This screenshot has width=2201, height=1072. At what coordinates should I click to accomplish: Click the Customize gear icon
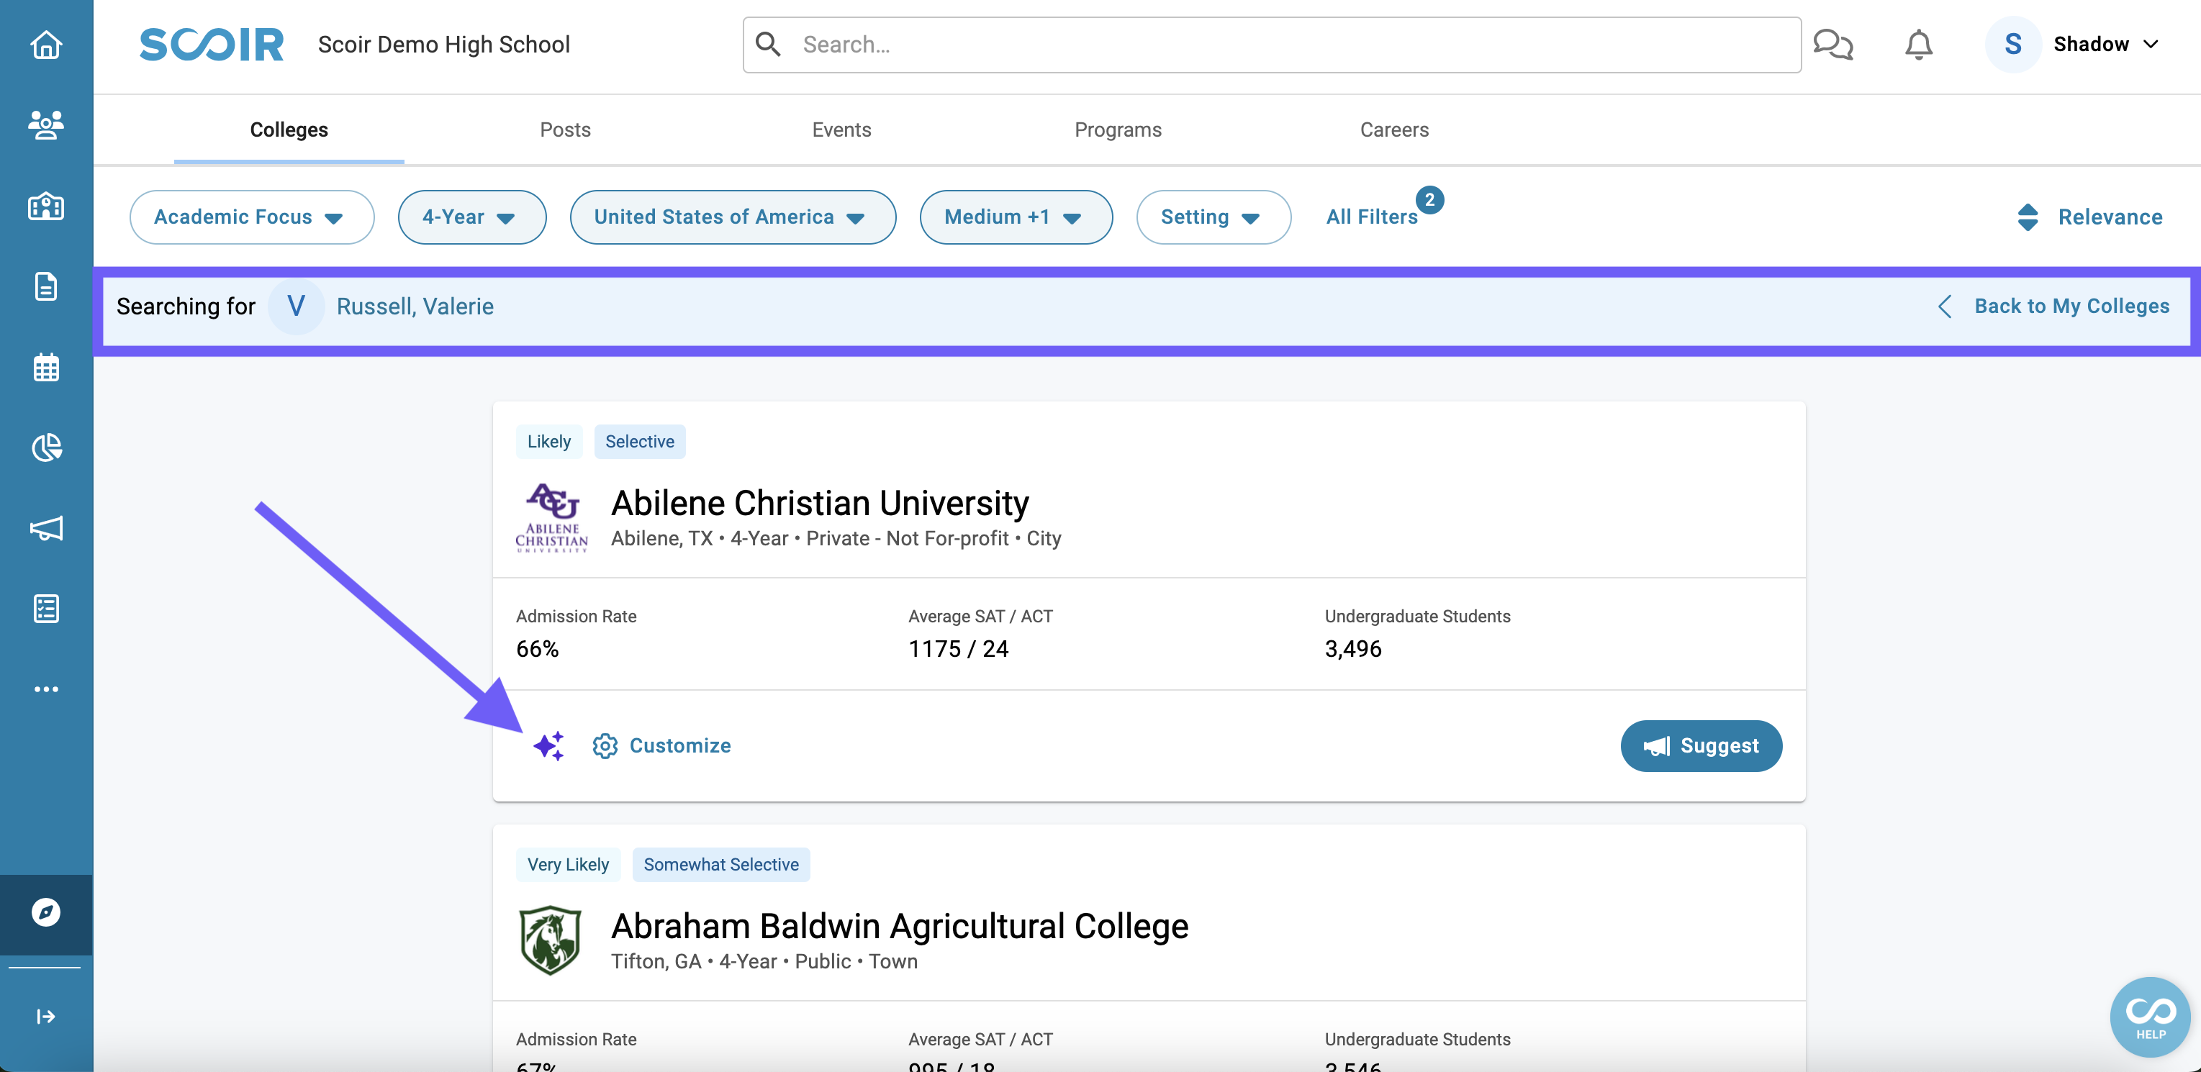click(x=605, y=745)
